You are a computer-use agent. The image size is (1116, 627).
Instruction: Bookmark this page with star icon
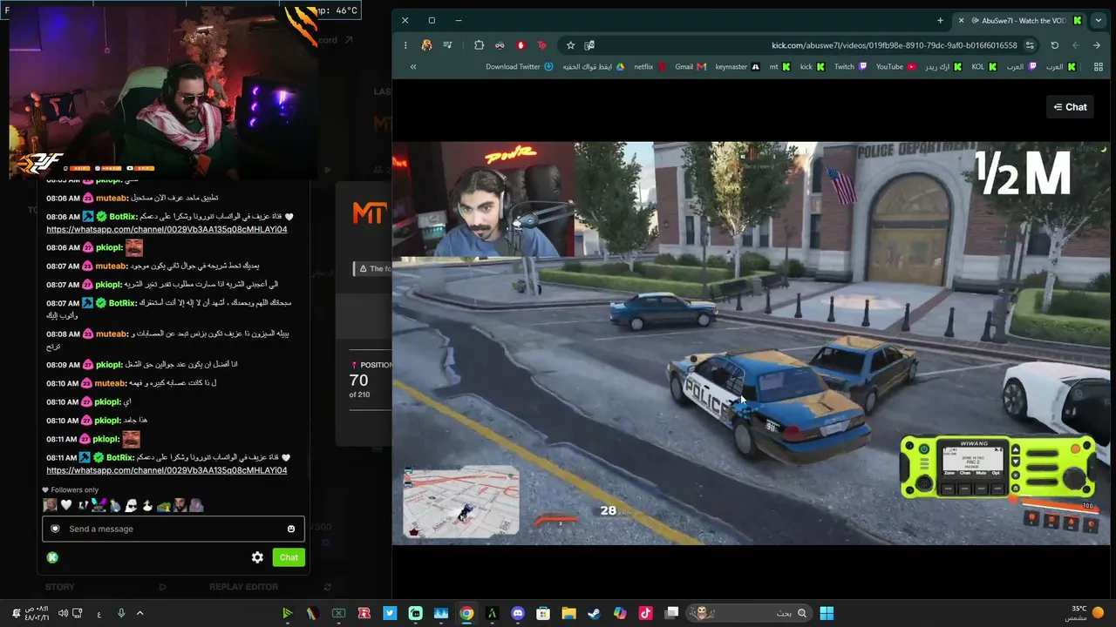click(570, 45)
